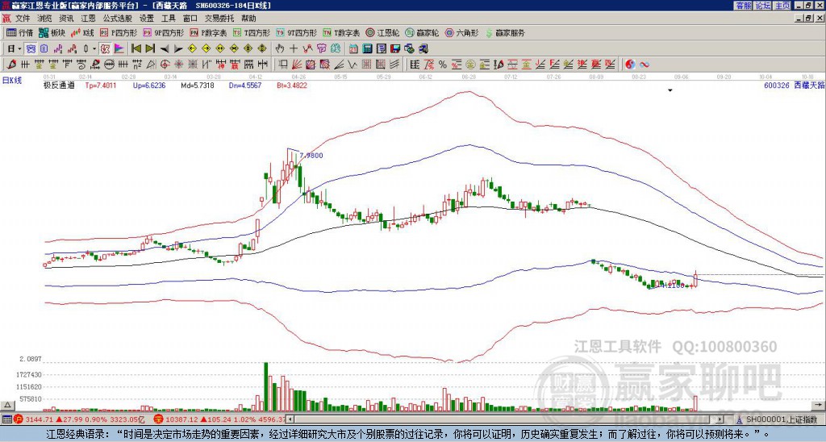The height and width of the screenshot is (442, 826).
Task: Click the arrow button right of volume pane
Action: [819, 405]
